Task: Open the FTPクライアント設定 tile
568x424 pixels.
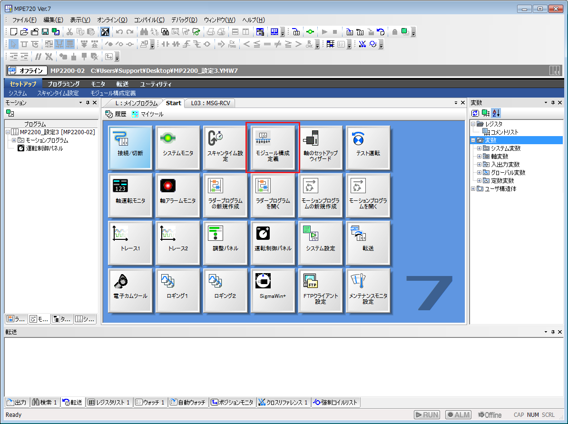Action: [x=320, y=290]
